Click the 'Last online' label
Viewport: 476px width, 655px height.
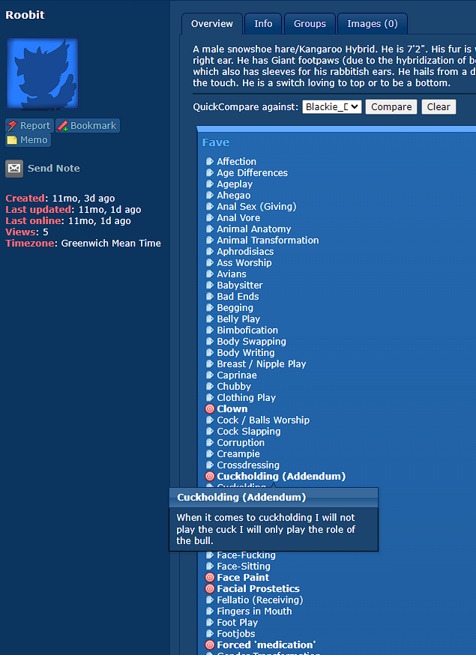[33, 221]
